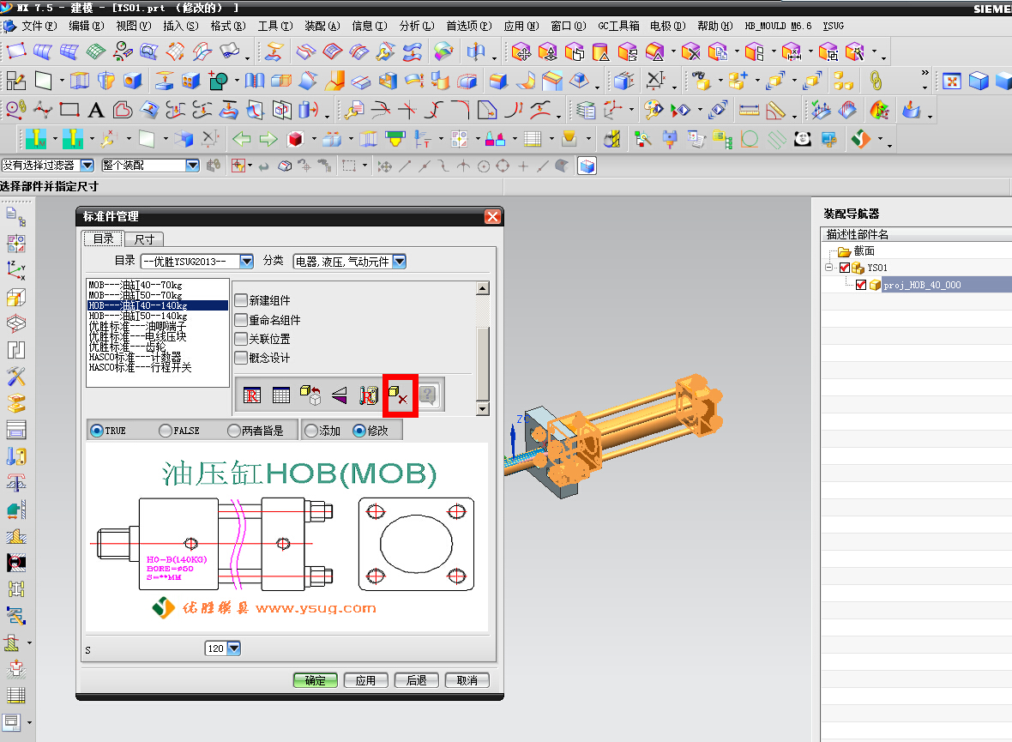This screenshot has height=742, width=1012.
Task: Click the reposition component icon in dialog
Action: coord(310,395)
